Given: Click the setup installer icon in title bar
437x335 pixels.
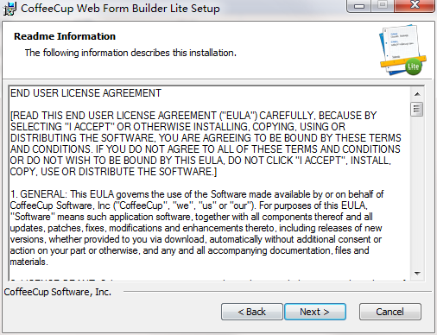Looking at the screenshot, I should pyautogui.click(x=9, y=9).
